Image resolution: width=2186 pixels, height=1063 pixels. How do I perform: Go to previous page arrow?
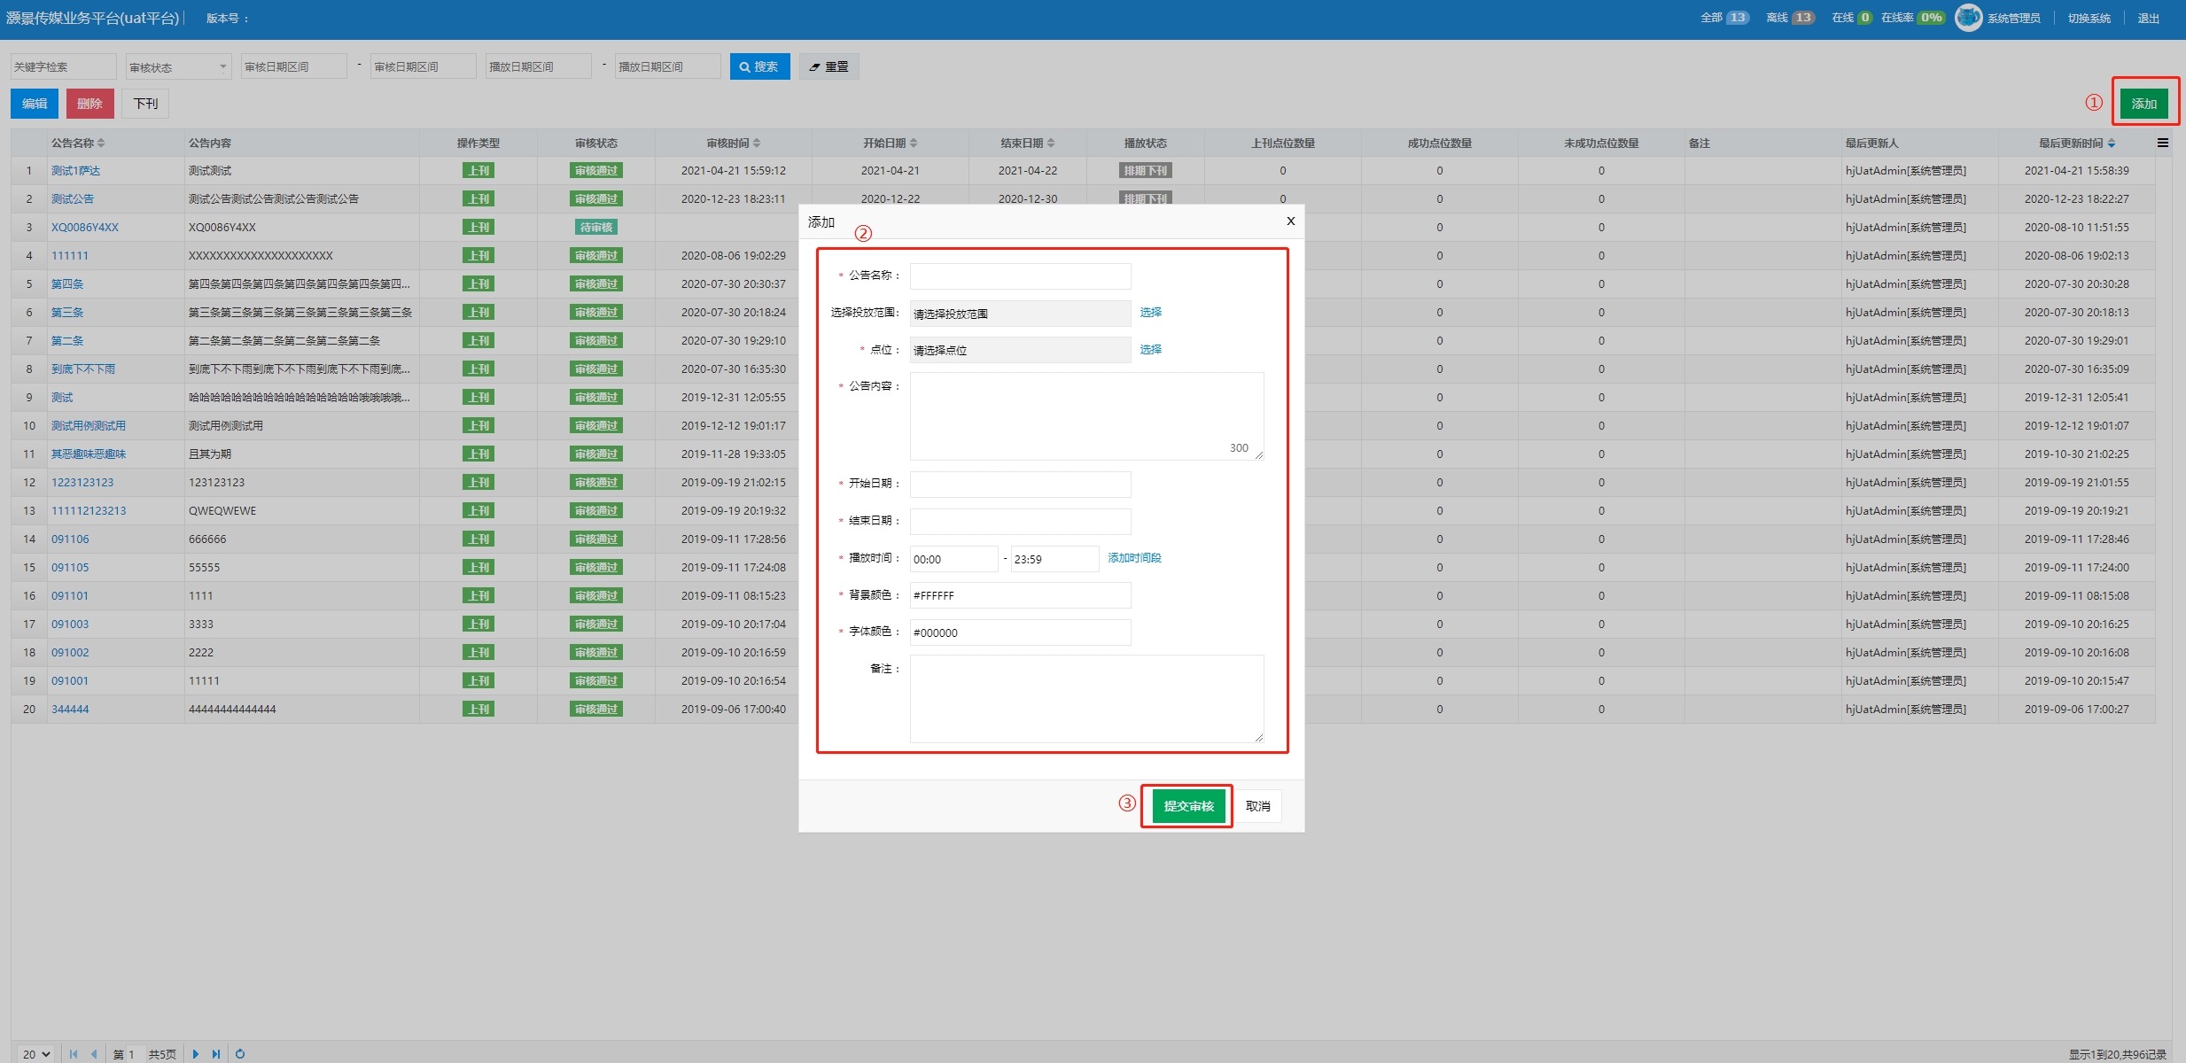tap(94, 1054)
